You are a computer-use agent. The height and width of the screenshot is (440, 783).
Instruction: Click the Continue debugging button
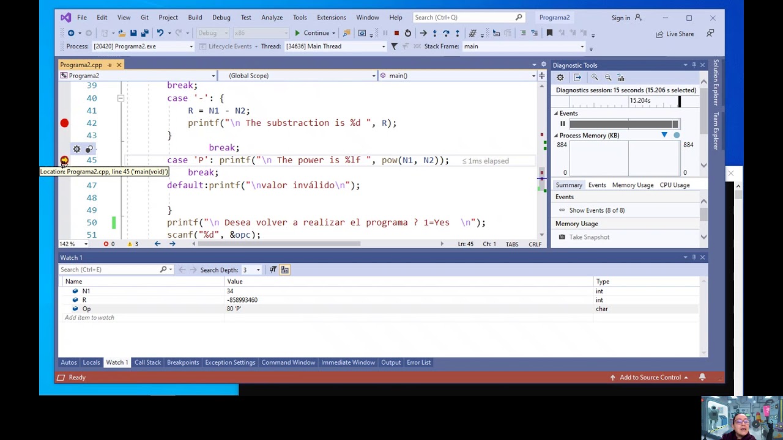[x=313, y=33]
